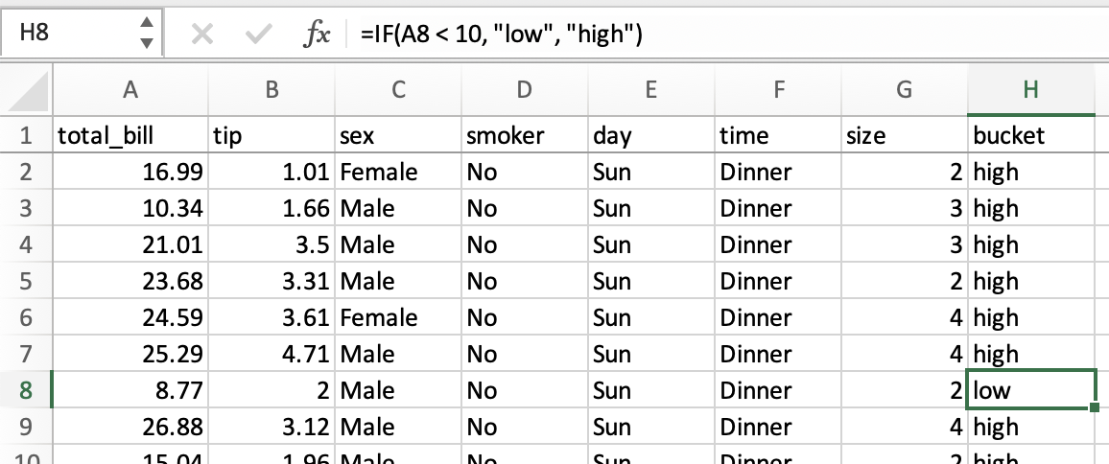Click the smoker header cell

coord(524,136)
